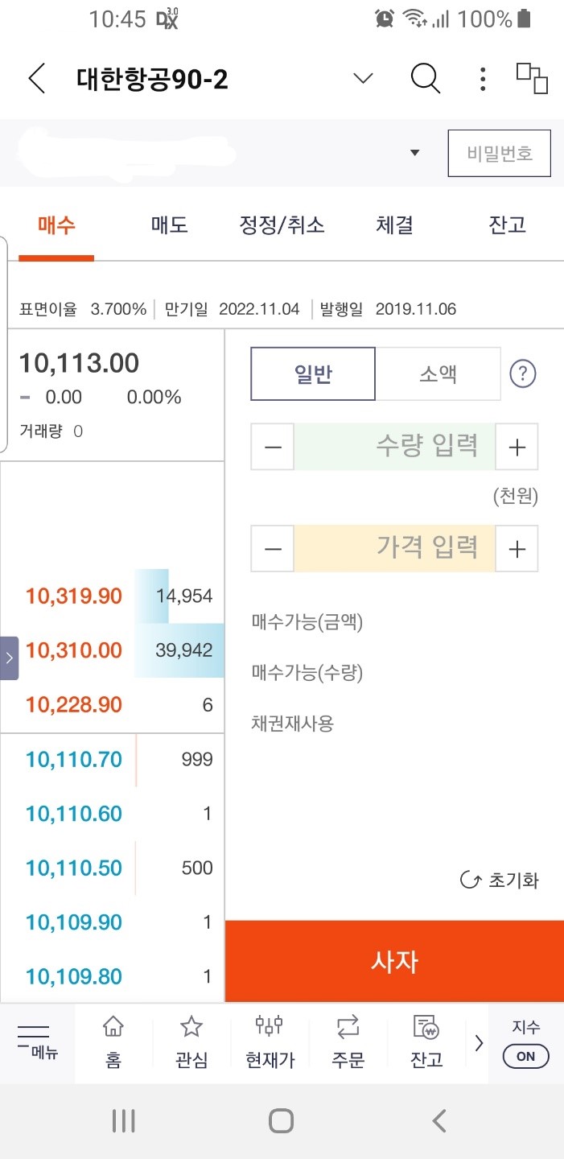
Task: Tap the 홈 home icon
Action: point(113,1041)
